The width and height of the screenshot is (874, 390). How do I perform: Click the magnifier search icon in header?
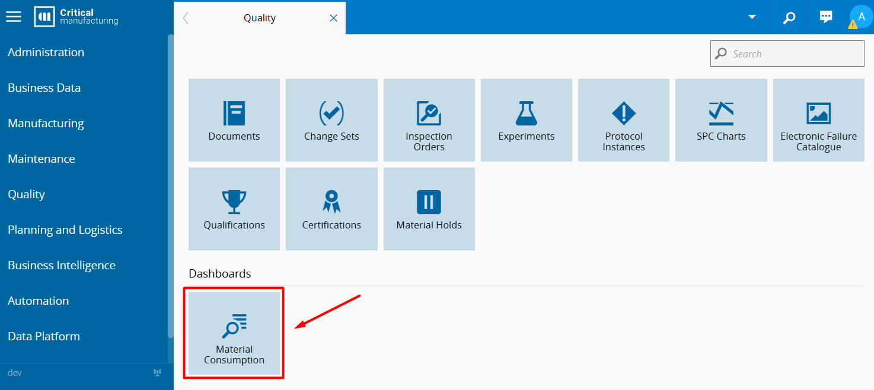(789, 17)
